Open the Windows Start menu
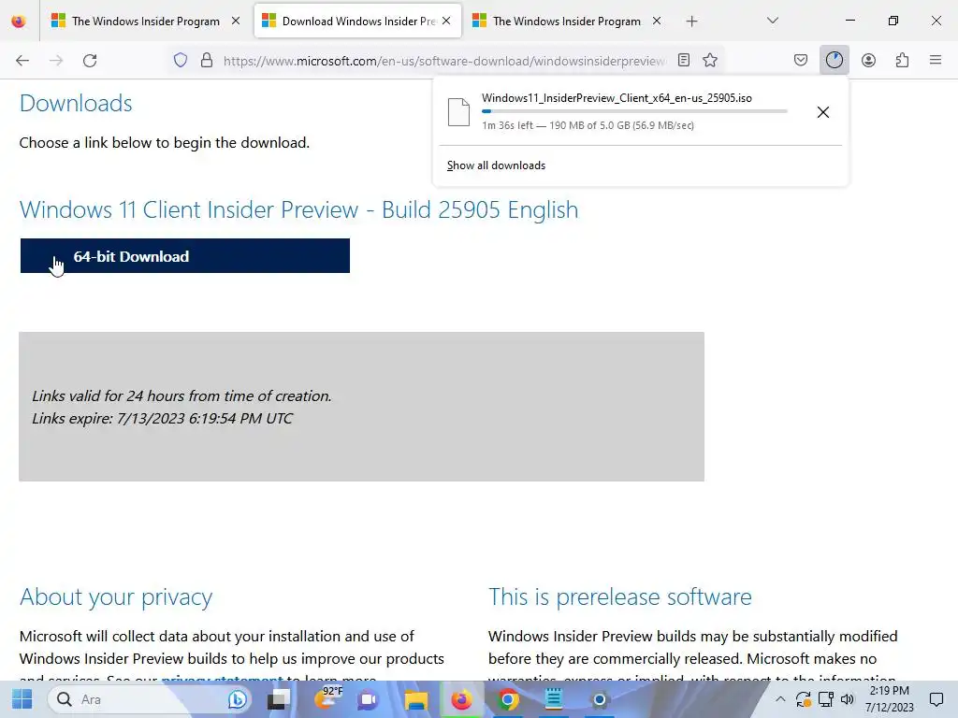The height and width of the screenshot is (718, 958). 22,699
